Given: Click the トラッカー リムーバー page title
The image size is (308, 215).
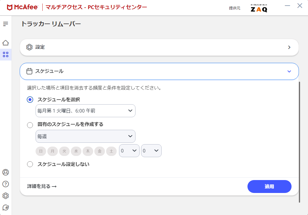Looking at the screenshot, I should tap(51, 24).
